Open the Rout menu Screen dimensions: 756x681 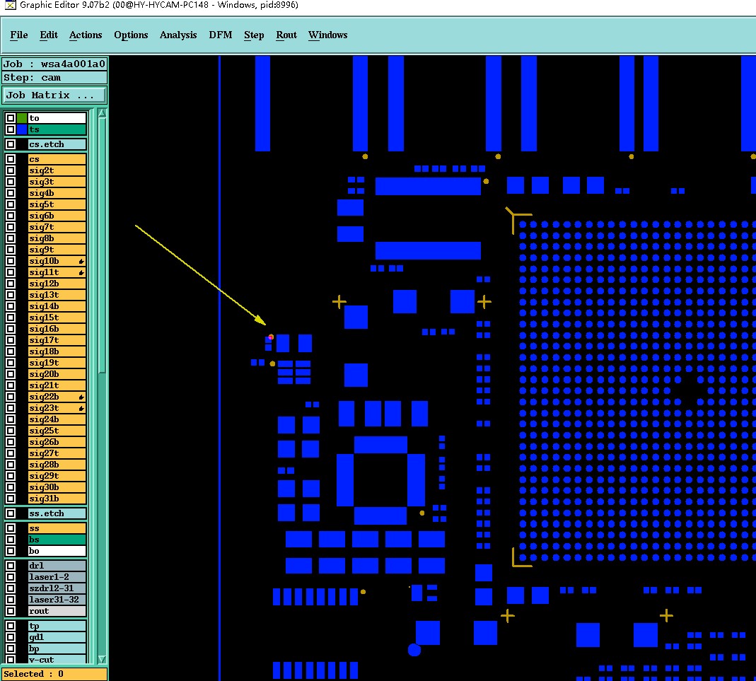click(286, 35)
